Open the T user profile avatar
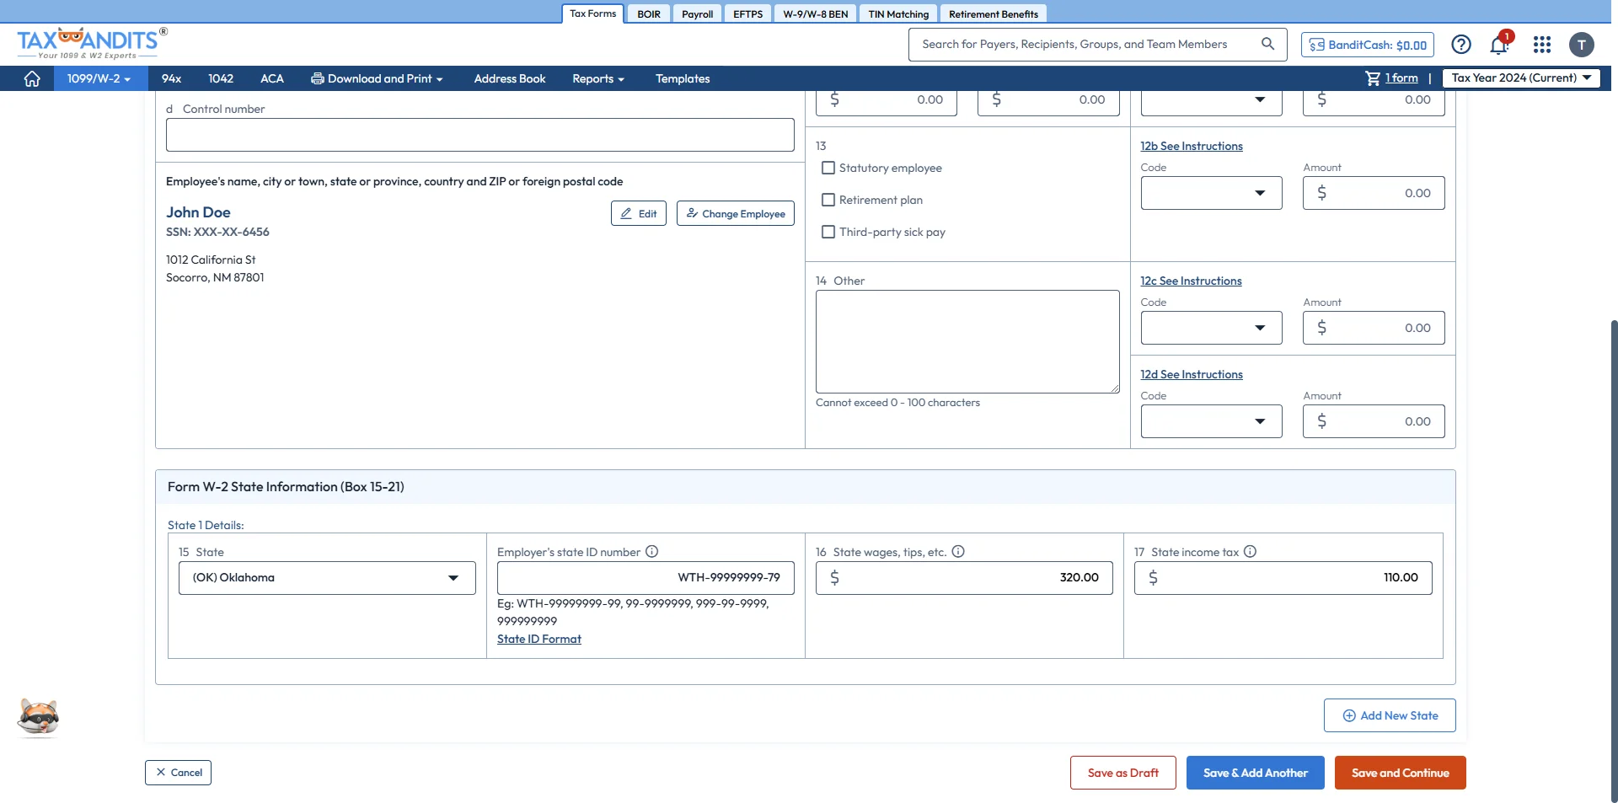1618x803 pixels. tap(1582, 45)
